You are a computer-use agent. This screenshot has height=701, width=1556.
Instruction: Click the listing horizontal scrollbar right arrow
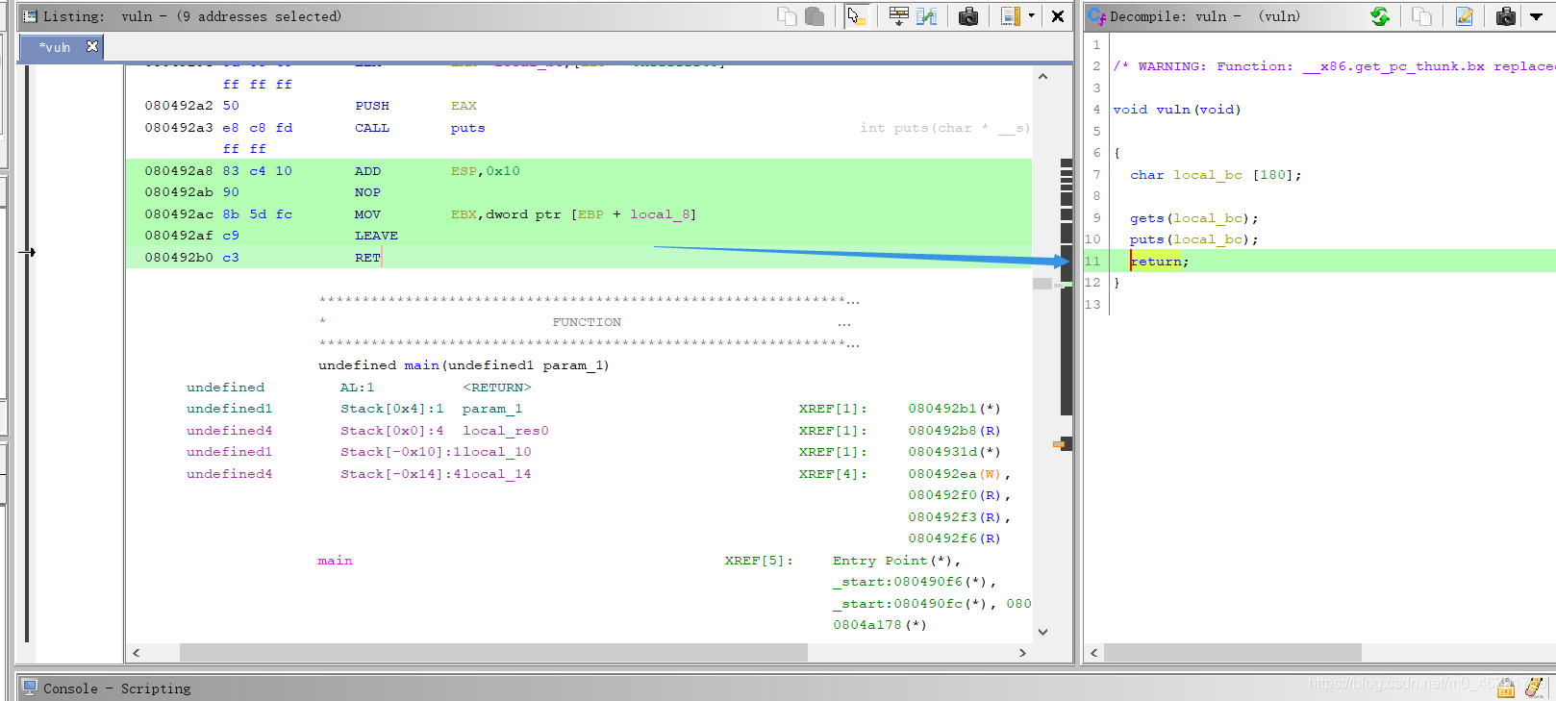pos(1022,653)
